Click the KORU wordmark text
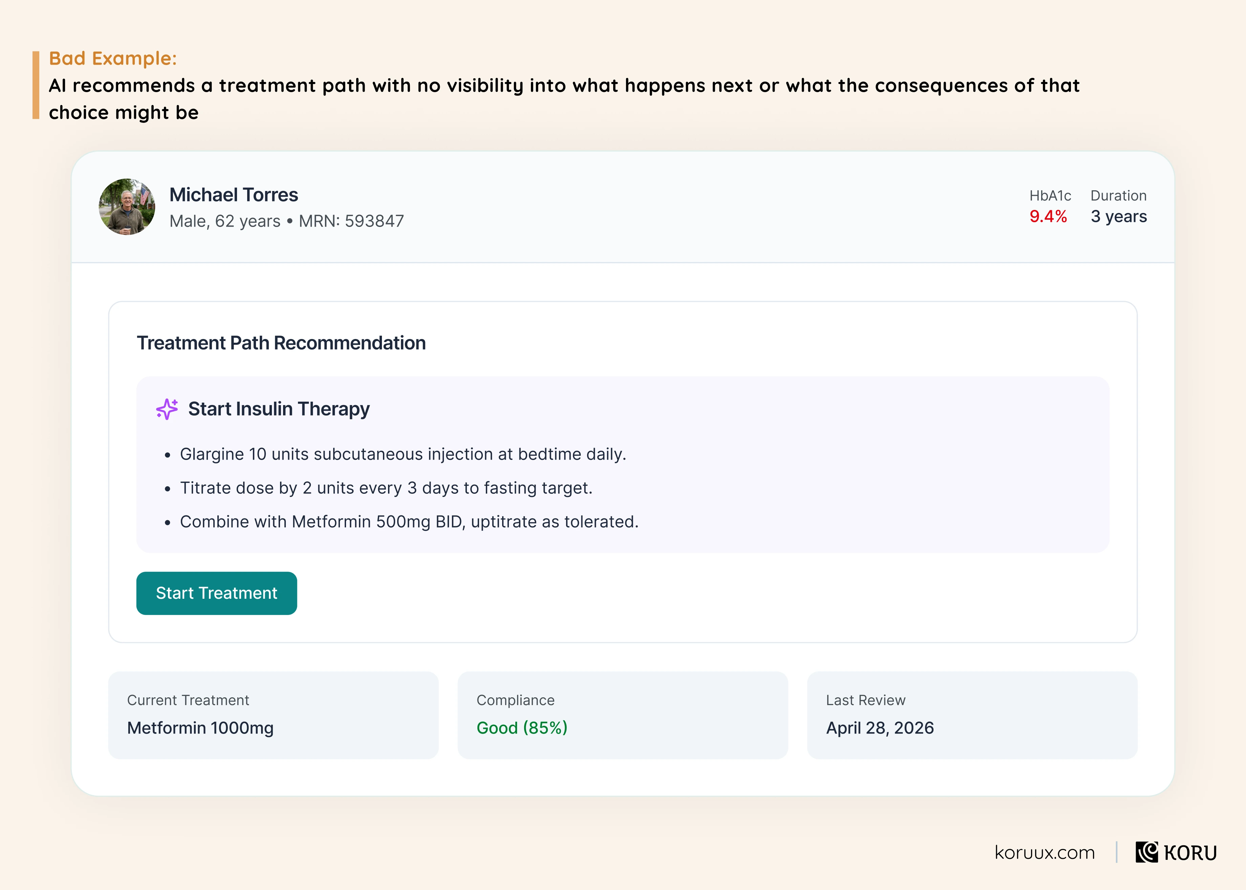 pyautogui.click(x=1190, y=853)
